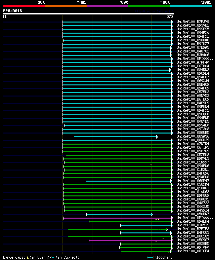The image size is (215, 260).
Task: Click the green alignment bar of Q94LH4
Action: tap(131, 222)
